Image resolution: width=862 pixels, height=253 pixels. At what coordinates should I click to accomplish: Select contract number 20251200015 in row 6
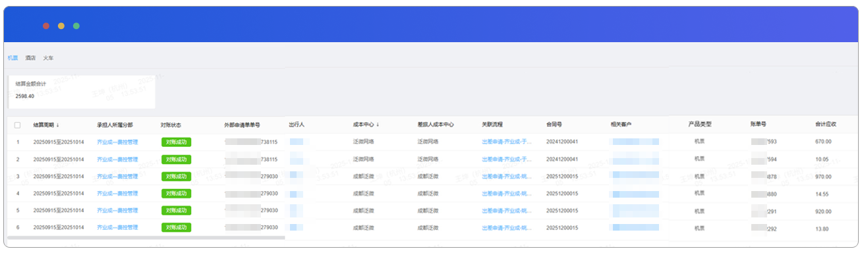pyautogui.click(x=562, y=227)
